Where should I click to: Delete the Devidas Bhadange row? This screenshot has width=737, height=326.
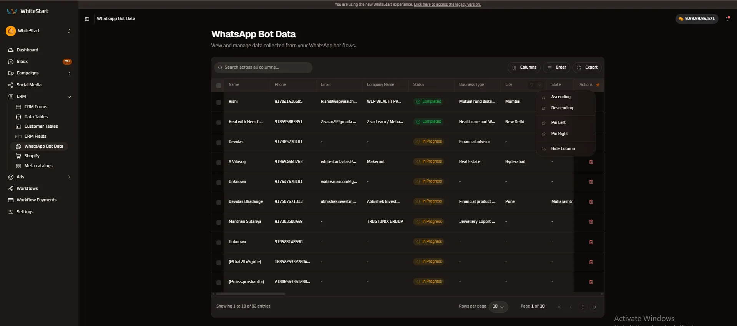pos(591,202)
